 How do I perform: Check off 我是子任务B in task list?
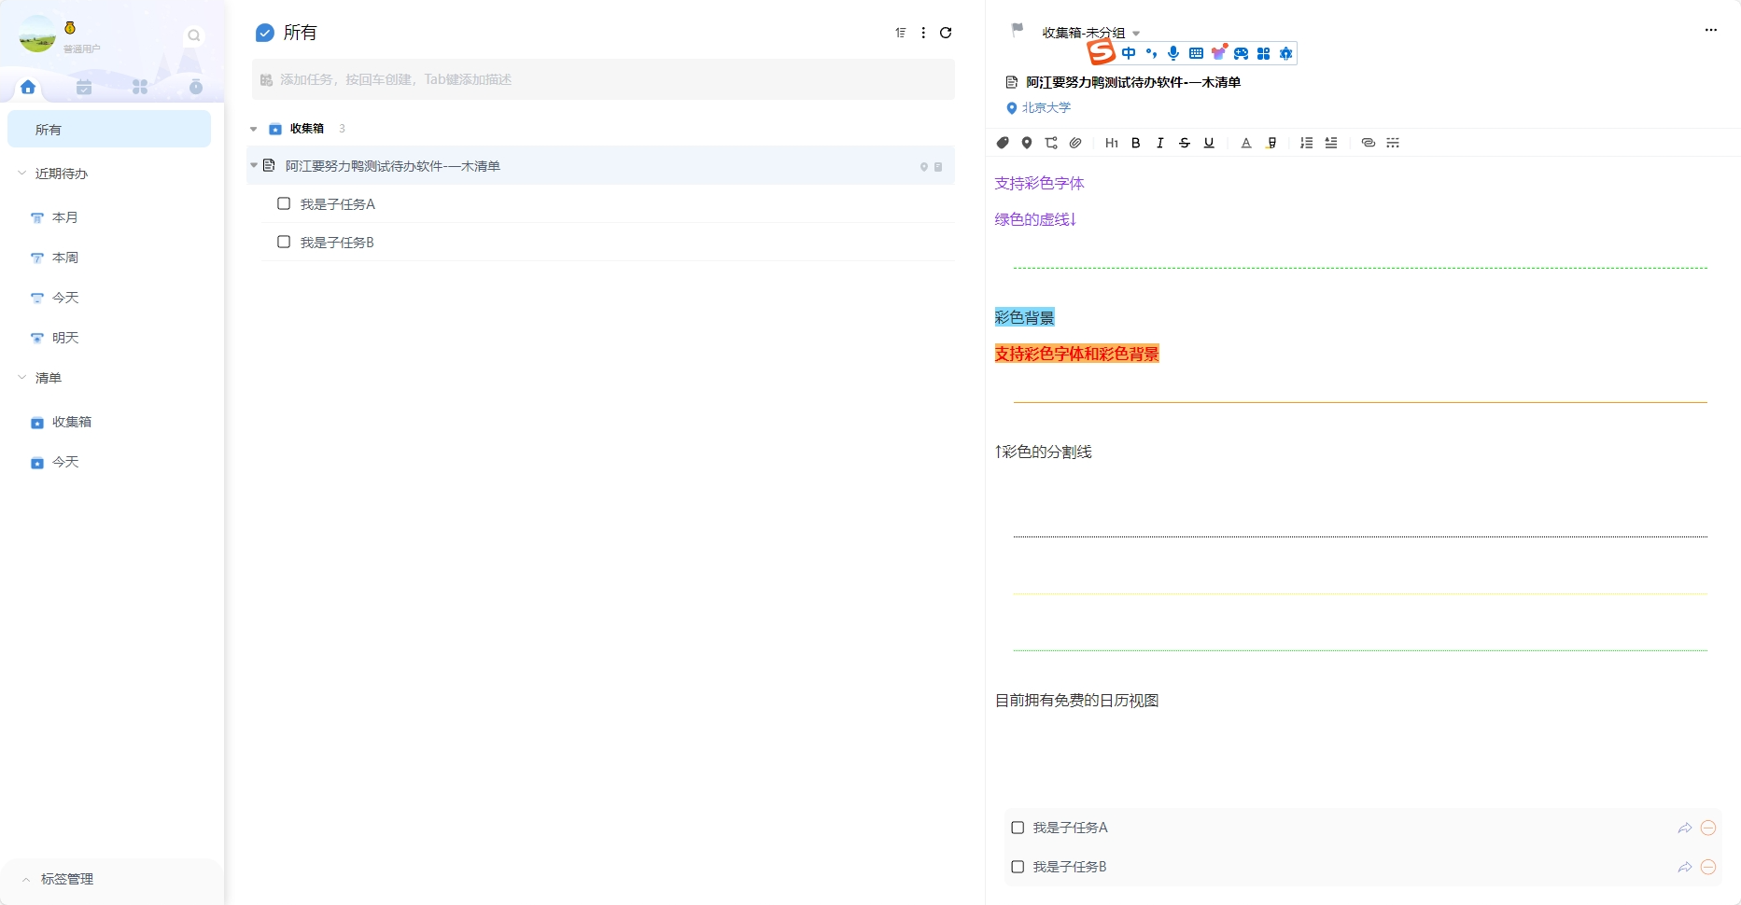[x=284, y=242]
